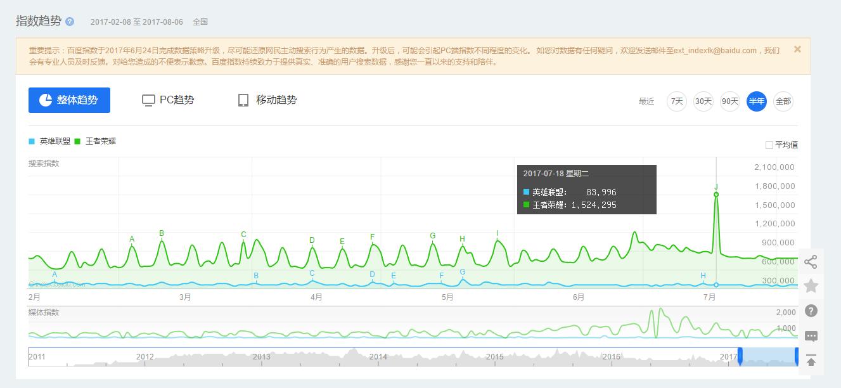Open the feedback chat bubble icon
The width and height of the screenshot is (841, 388).
click(x=811, y=336)
